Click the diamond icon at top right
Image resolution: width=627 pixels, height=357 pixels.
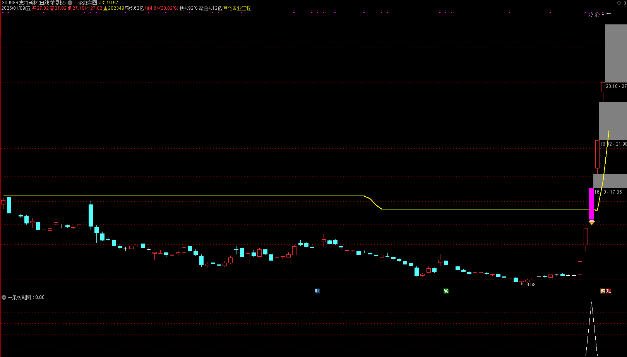tap(618, 3)
